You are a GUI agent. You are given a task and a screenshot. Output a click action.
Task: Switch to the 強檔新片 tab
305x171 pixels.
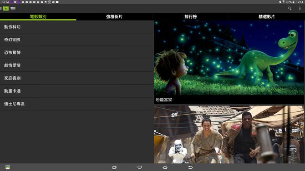click(114, 16)
